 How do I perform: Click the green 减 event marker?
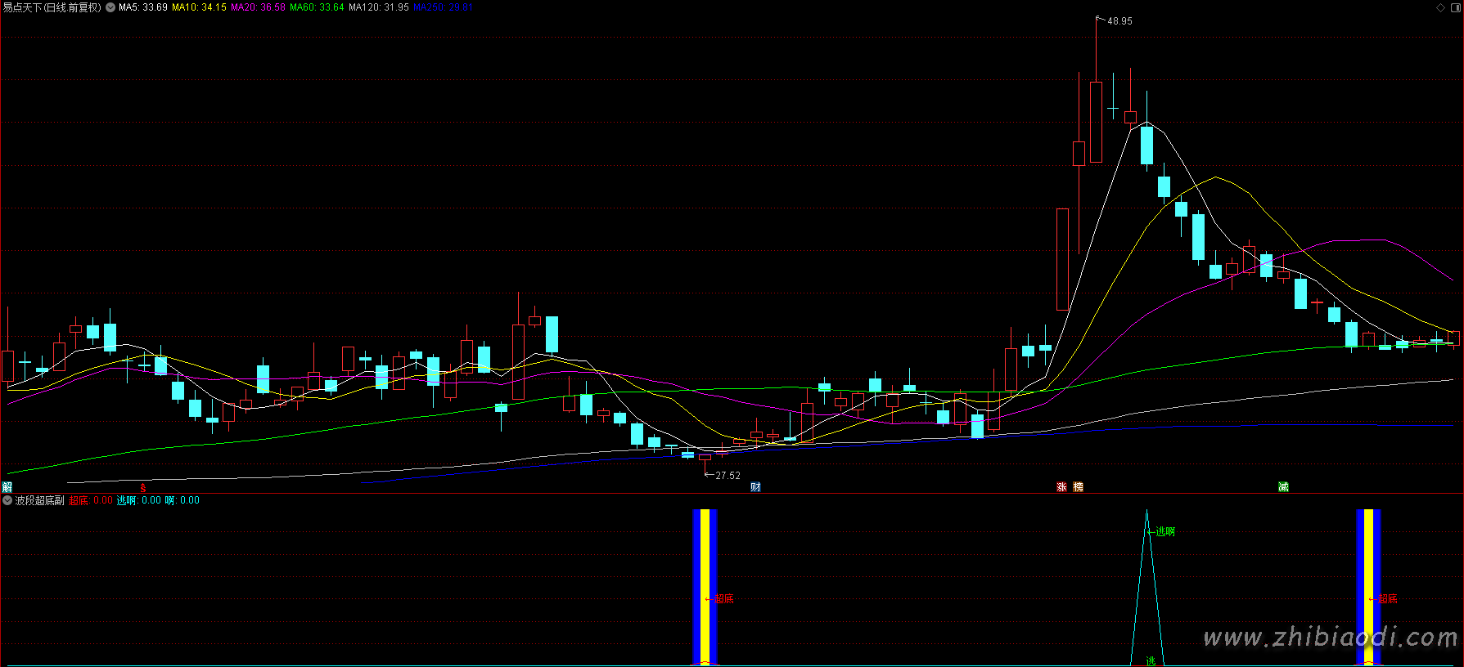(x=1283, y=487)
